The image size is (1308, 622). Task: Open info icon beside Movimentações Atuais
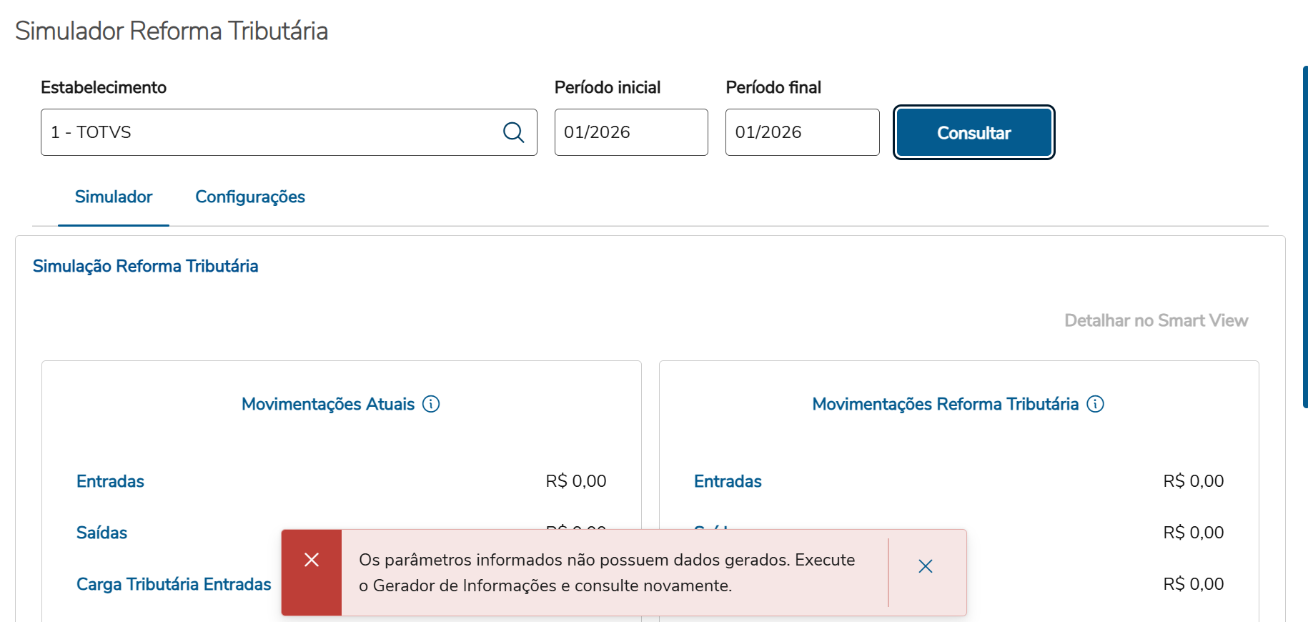[431, 404]
